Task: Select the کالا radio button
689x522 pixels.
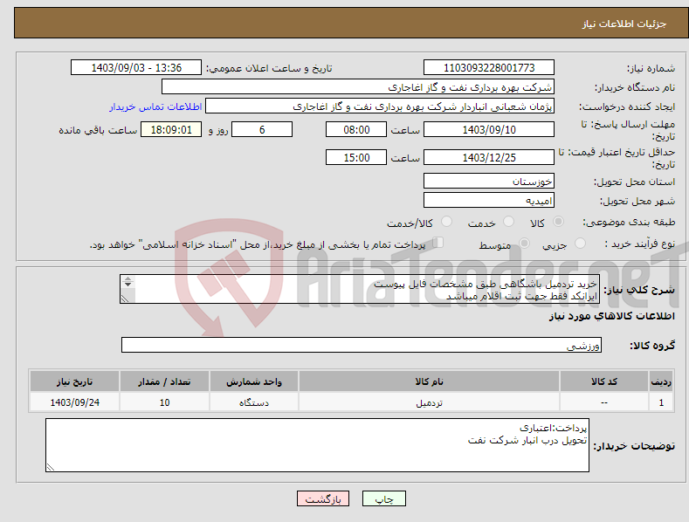Action: tap(558, 222)
